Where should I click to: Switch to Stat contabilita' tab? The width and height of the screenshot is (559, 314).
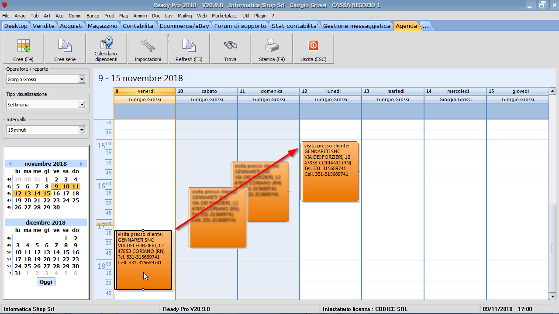(295, 26)
